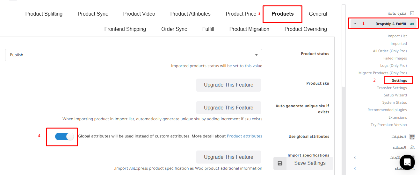The image size is (420, 175).
Task: Click the Dropship & Fulfill logo icon
Action: pos(412,24)
